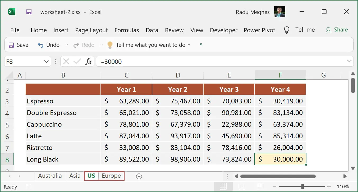This screenshot has width=358, height=192.
Task: Expand the Undo history dropdown arrow
Action: point(66,45)
